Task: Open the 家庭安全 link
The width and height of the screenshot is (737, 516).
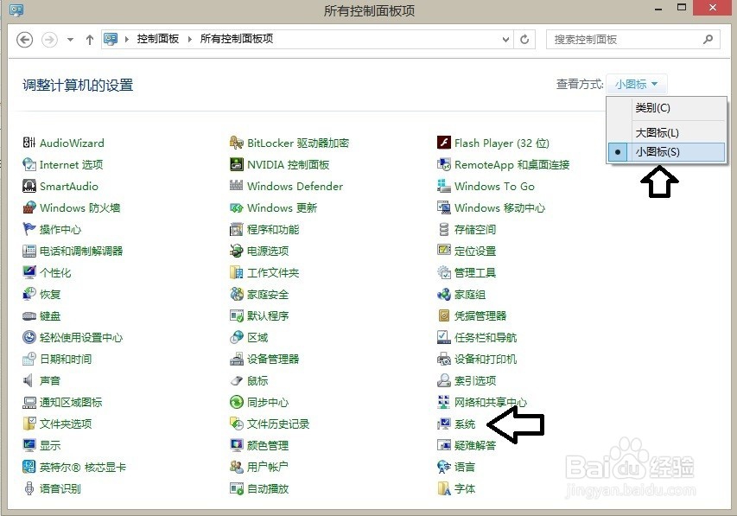Action: pyautogui.click(x=268, y=294)
